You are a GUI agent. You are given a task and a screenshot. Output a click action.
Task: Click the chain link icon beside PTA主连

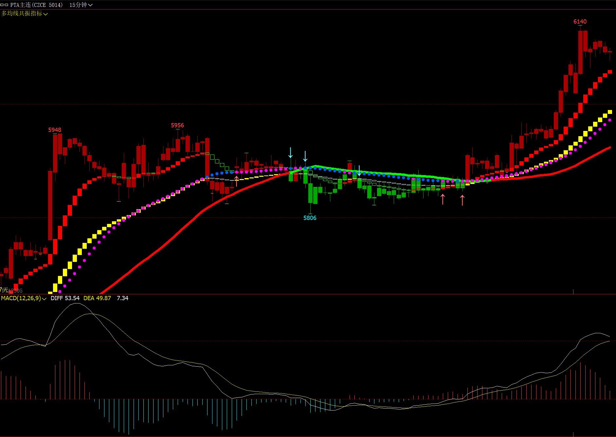[4, 5]
